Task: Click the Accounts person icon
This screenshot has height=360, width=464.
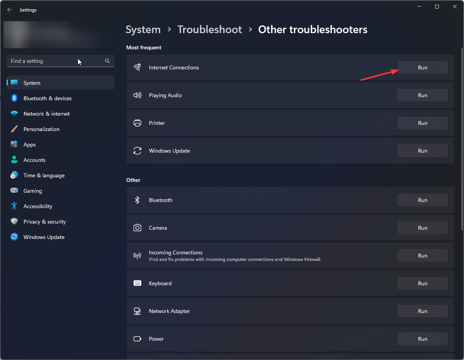Action: click(14, 160)
